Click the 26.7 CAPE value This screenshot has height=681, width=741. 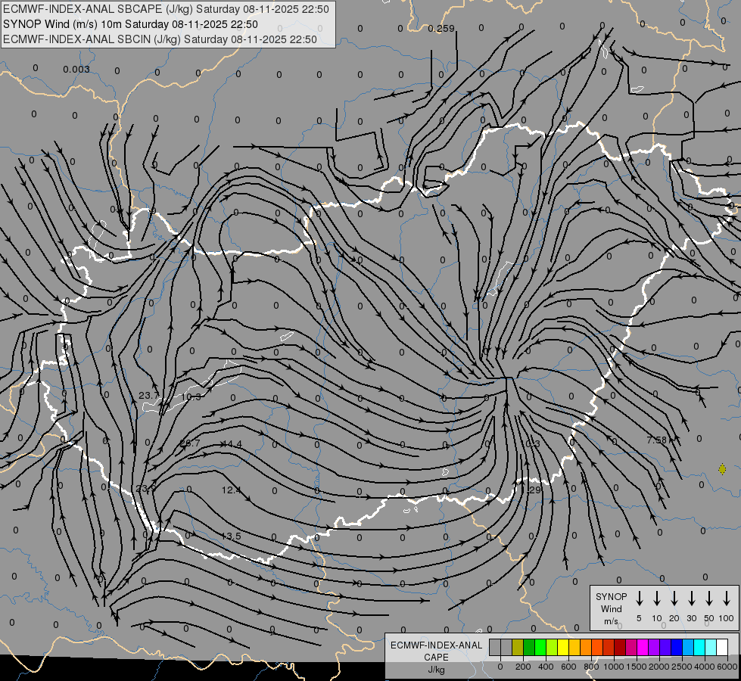coord(190,443)
